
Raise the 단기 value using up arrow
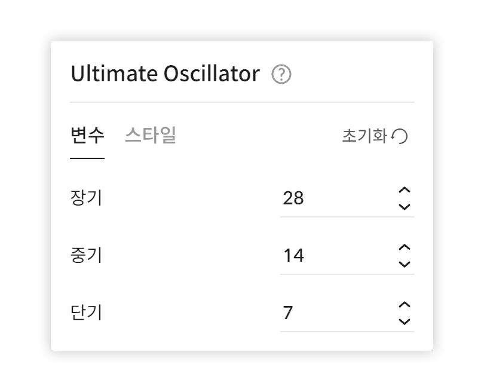tap(405, 305)
